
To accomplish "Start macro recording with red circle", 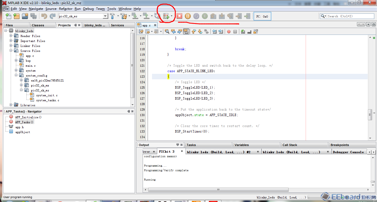I will point(229,32).
